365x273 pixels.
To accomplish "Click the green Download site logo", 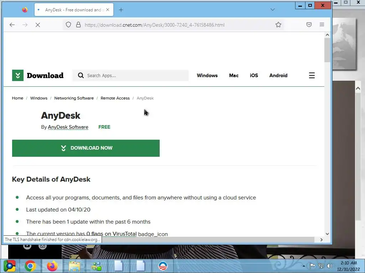I will (38, 75).
